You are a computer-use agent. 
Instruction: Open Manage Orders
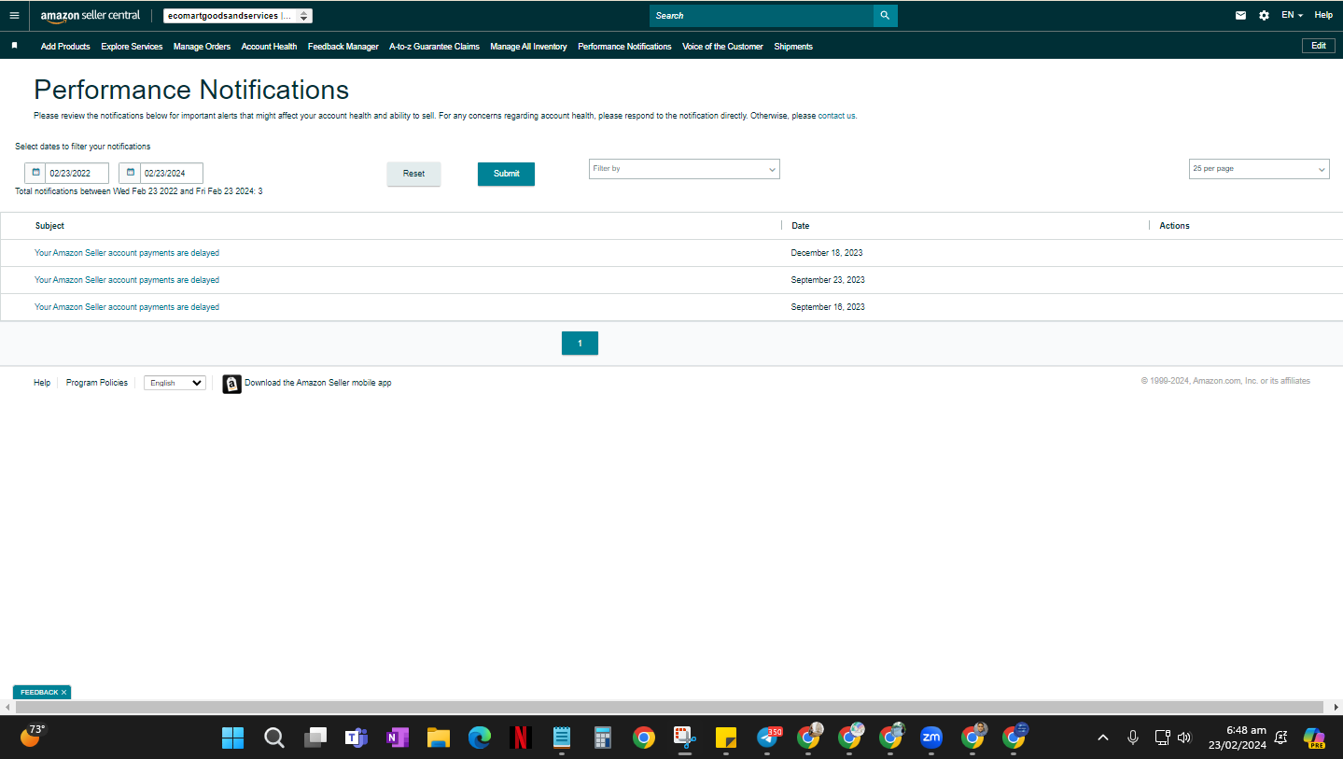click(202, 47)
